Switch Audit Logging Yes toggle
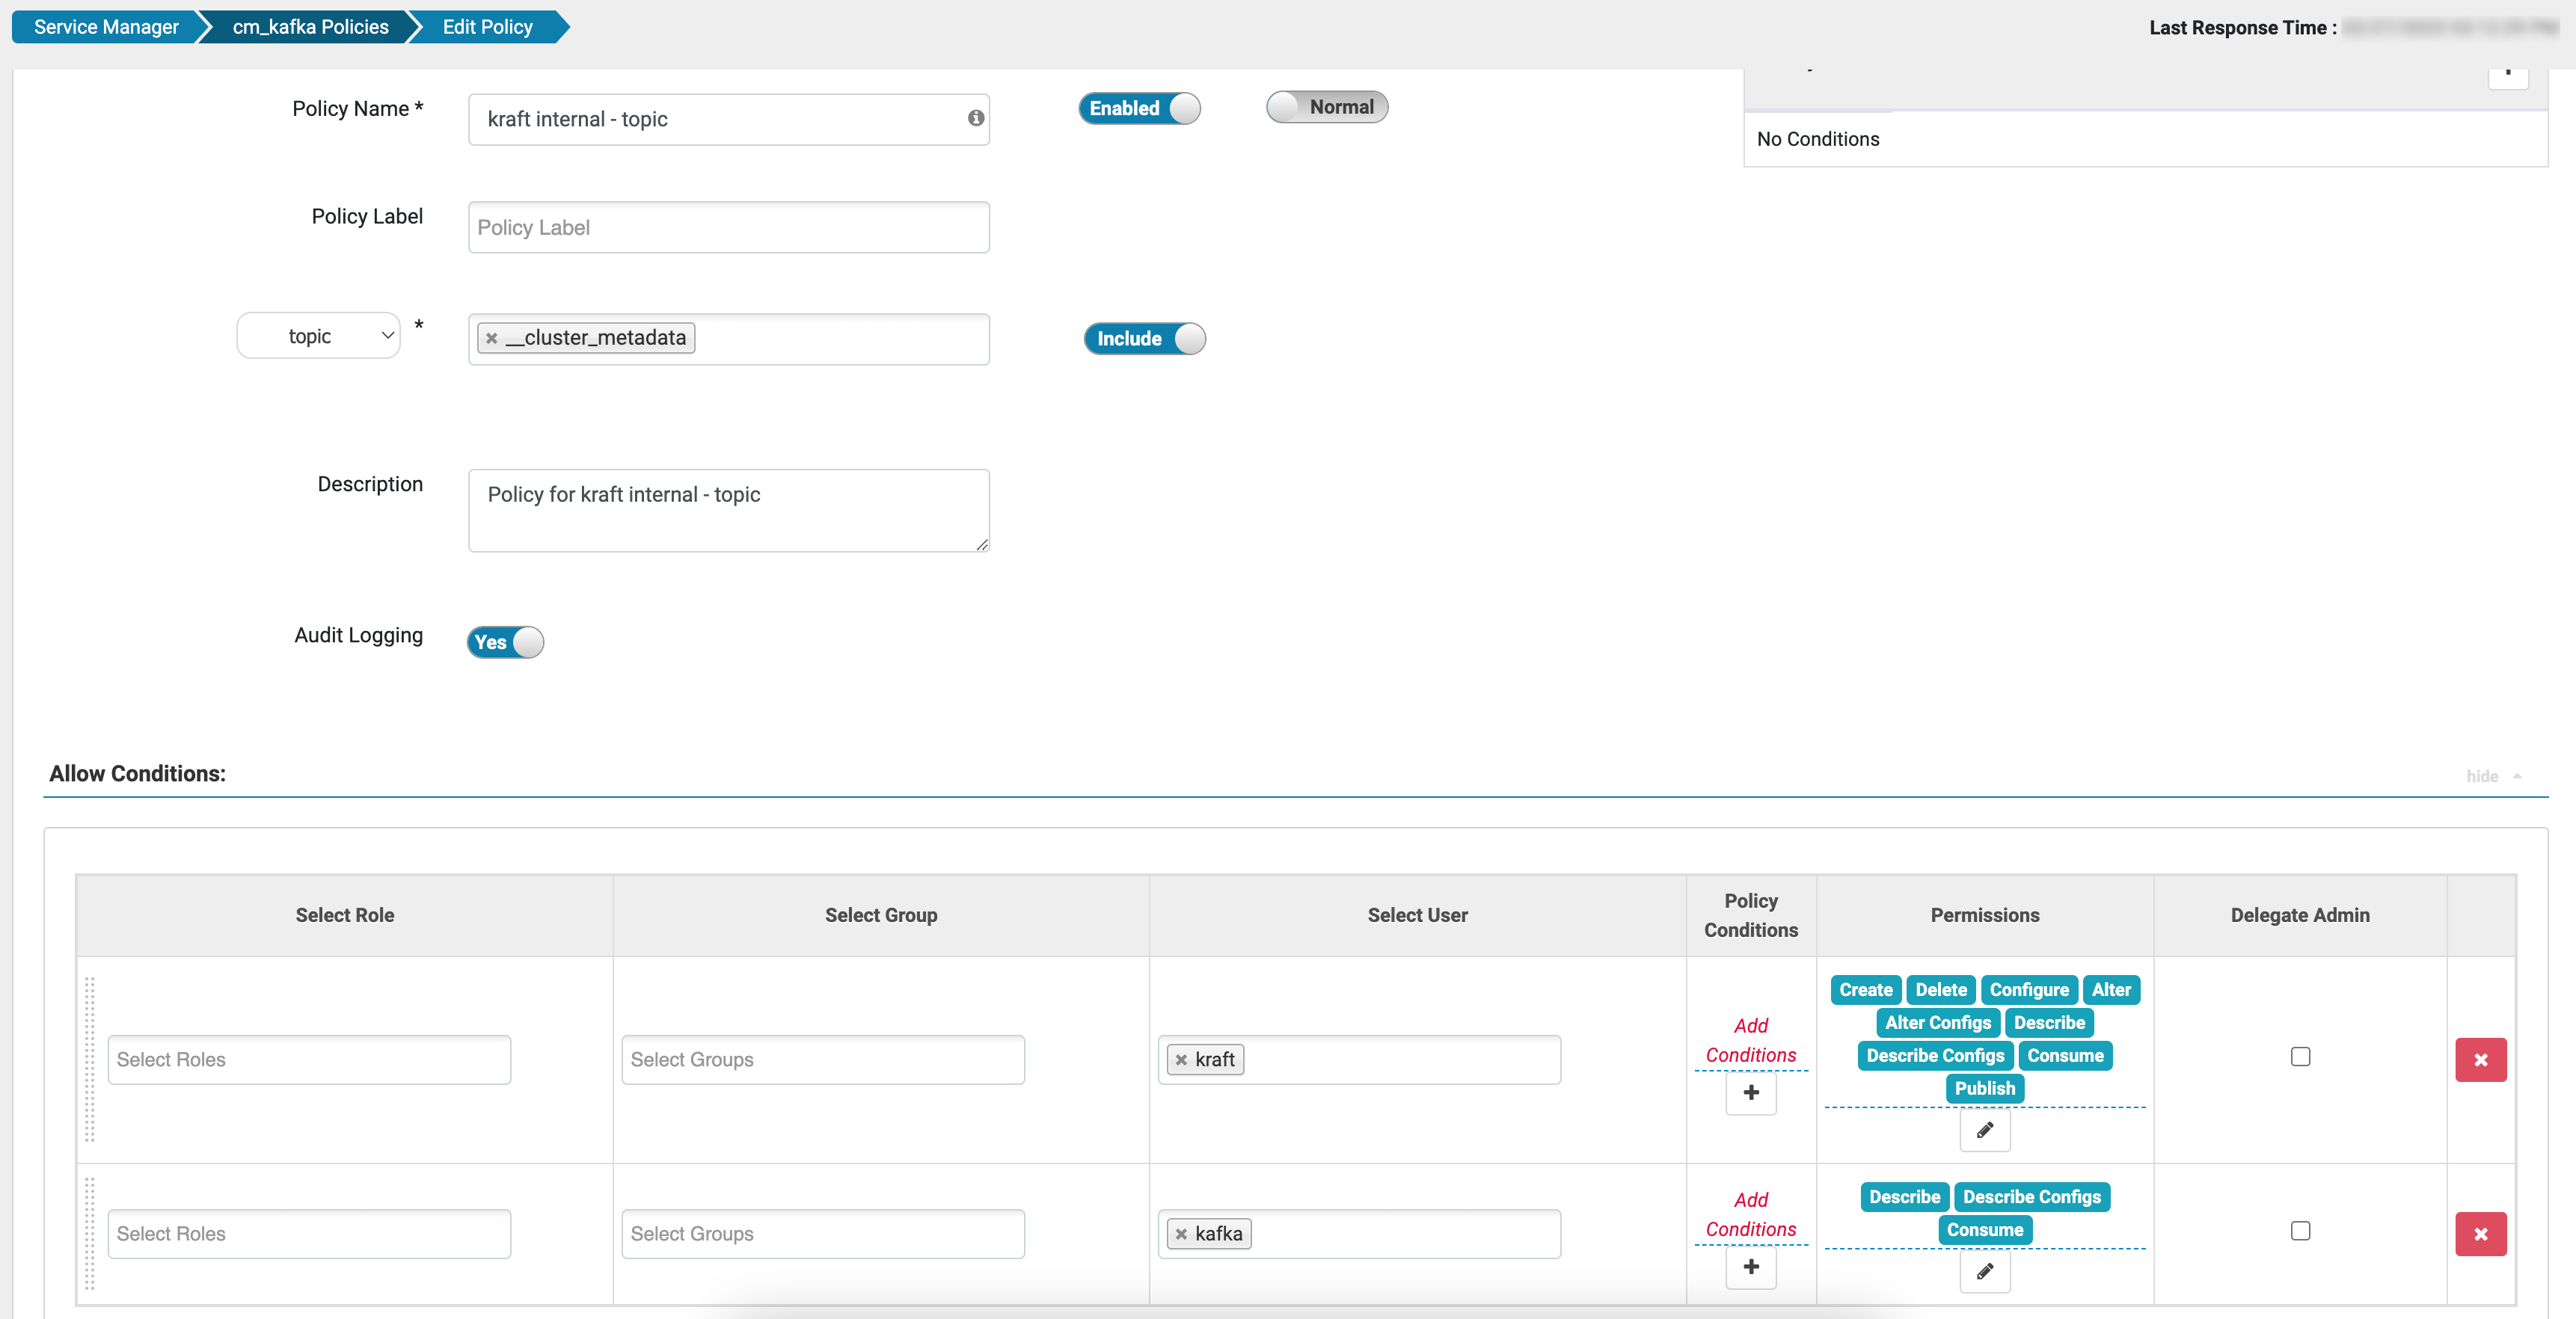2576x1319 pixels. [505, 642]
